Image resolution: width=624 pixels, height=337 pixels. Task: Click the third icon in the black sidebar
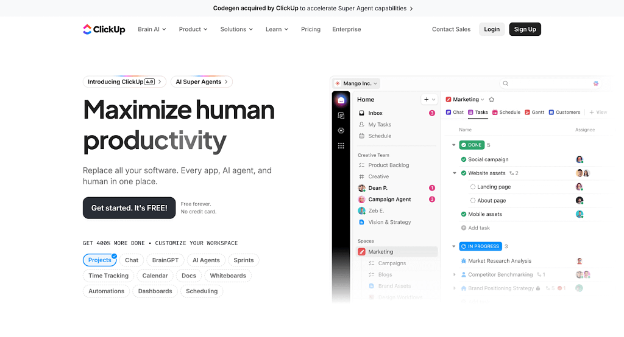point(341,130)
